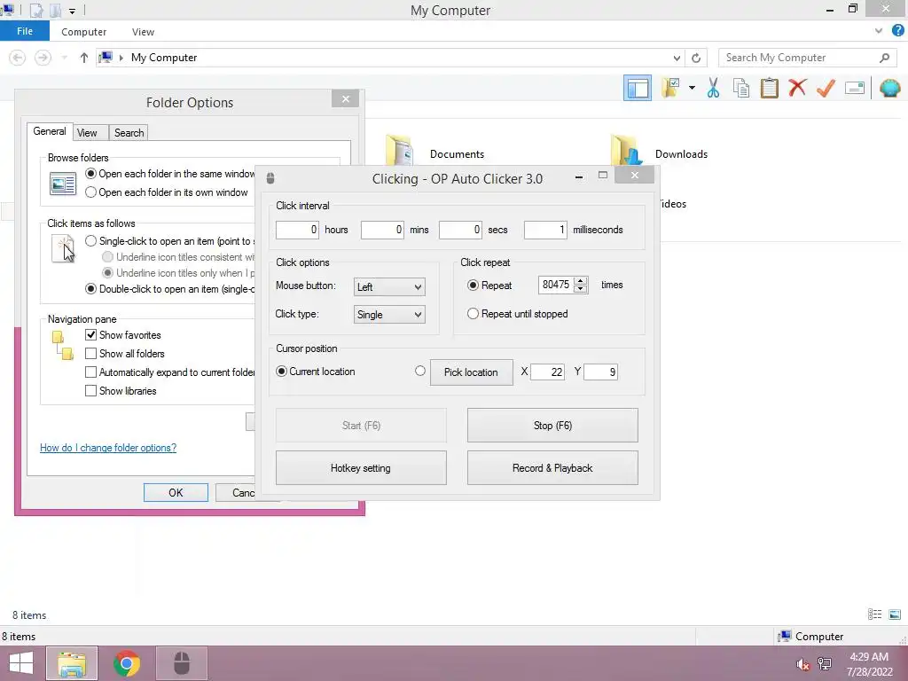Select the Pick location radio button
The height and width of the screenshot is (681, 908).
coord(420,372)
